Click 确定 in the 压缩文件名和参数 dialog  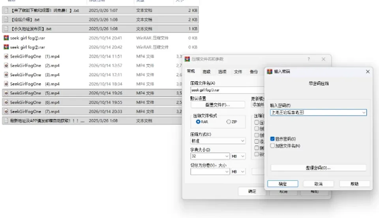(x=252, y=191)
